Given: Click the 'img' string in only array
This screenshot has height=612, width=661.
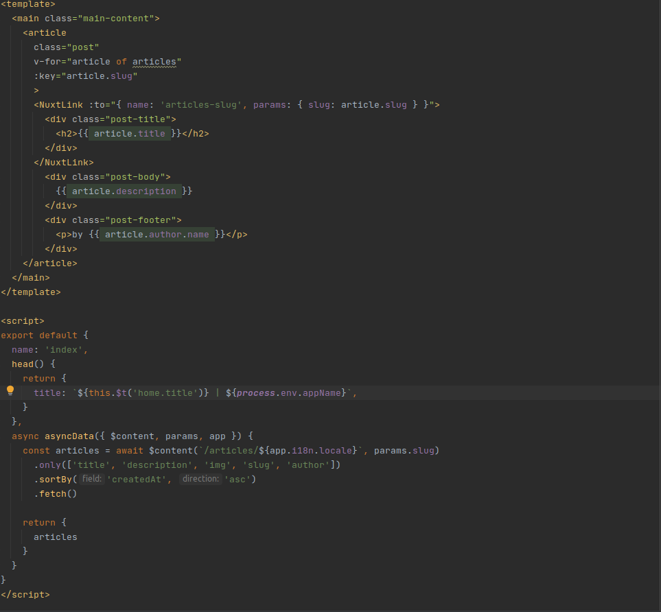Looking at the screenshot, I should click(x=218, y=465).
